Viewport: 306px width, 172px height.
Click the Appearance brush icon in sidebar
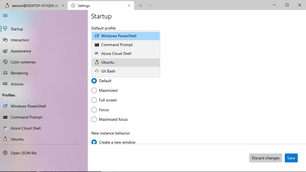(x=5, y=51)
